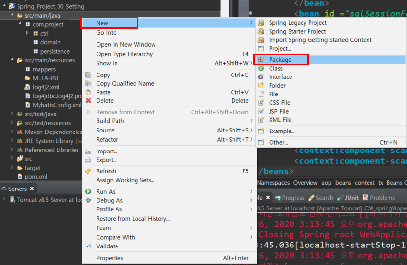407x265 pixels.
Task: Click the XML File icon
Action: [261, 120]
